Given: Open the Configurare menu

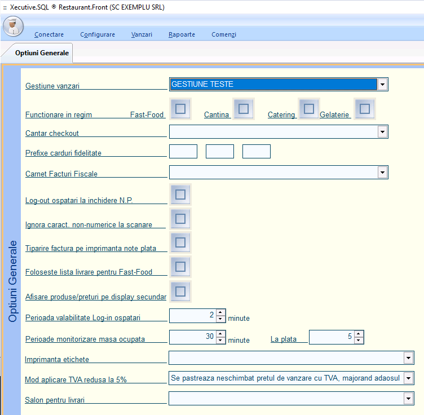Looking at the screenshot, I should [x=98, y=34].
